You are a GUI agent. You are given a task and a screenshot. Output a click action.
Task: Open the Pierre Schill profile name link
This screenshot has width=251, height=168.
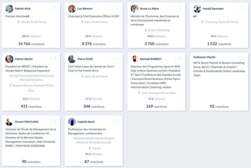(85, 59)
